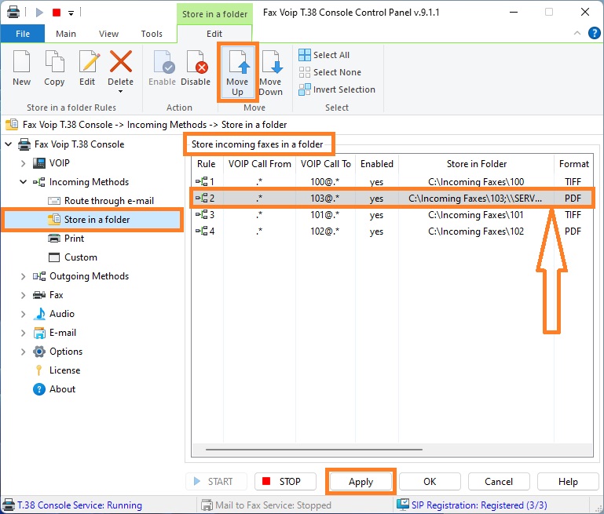Switch to the Edit ribbon tab
604x514 pixels.
click(214, 34)
